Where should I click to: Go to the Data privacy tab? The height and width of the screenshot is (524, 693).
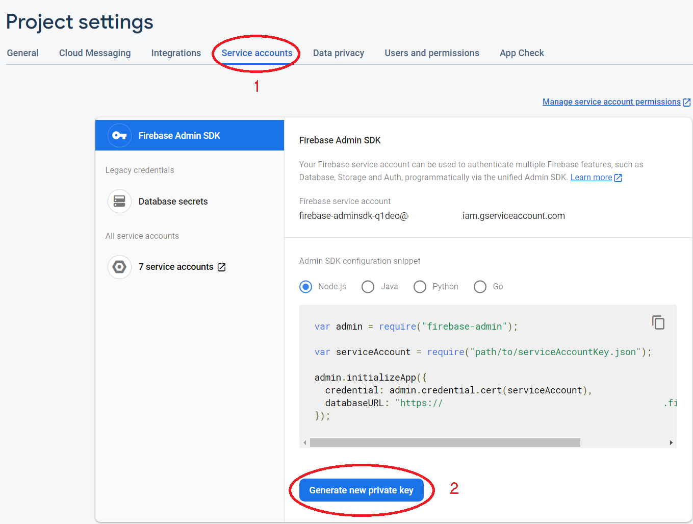click(x=339, y=53)
